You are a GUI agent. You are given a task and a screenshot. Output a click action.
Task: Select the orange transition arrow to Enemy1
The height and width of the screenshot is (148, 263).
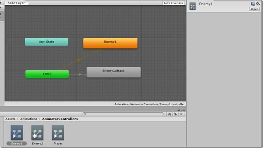79,60
